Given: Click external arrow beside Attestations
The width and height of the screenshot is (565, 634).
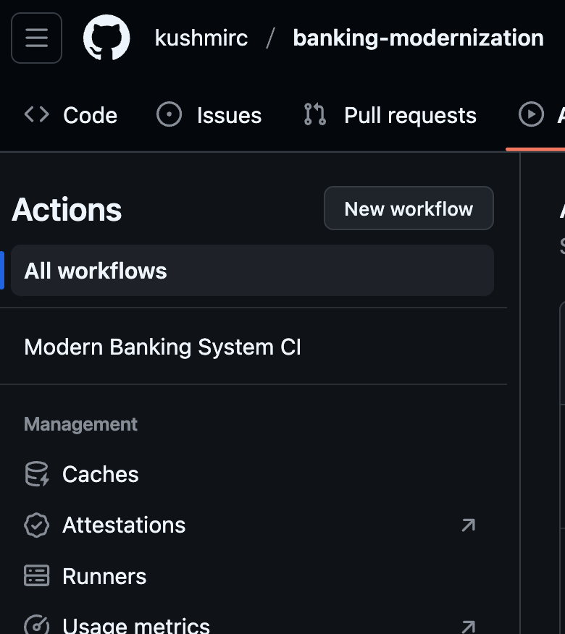Looking at the screenshot, I should pos(468,525).
